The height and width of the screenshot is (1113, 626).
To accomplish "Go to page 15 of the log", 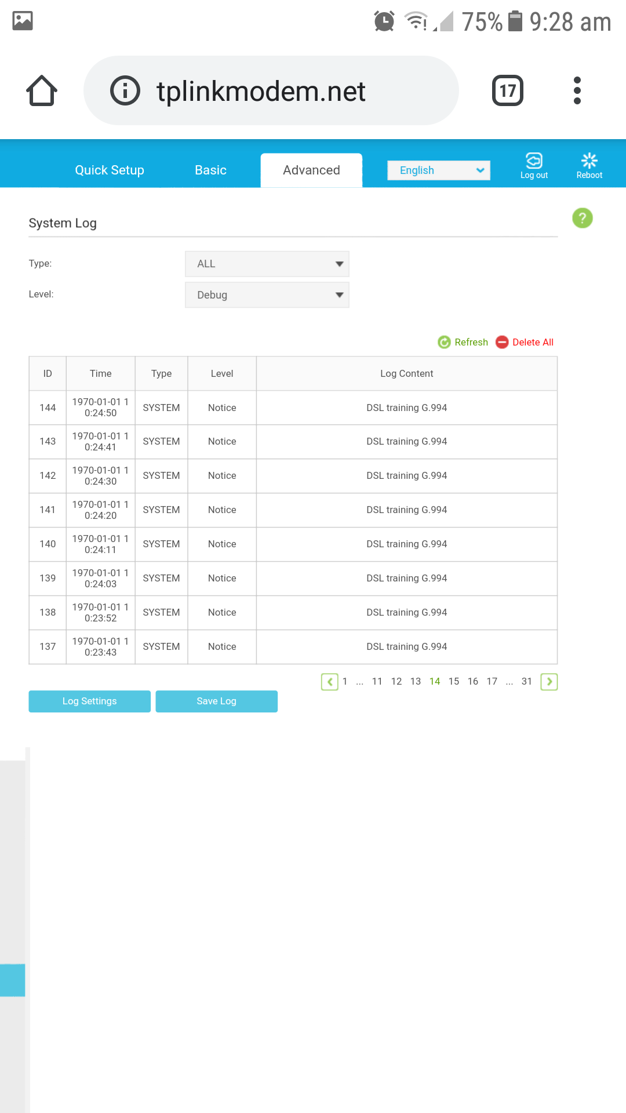I will pos(454,682).
